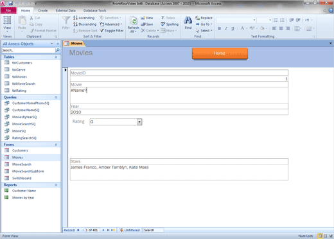Click bullets list icon

276,20
